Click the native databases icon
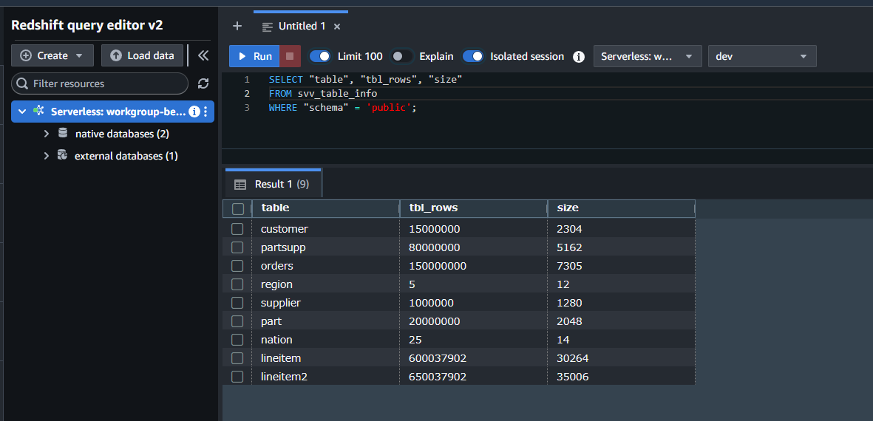The image size is (873, 421). [62, 134]
